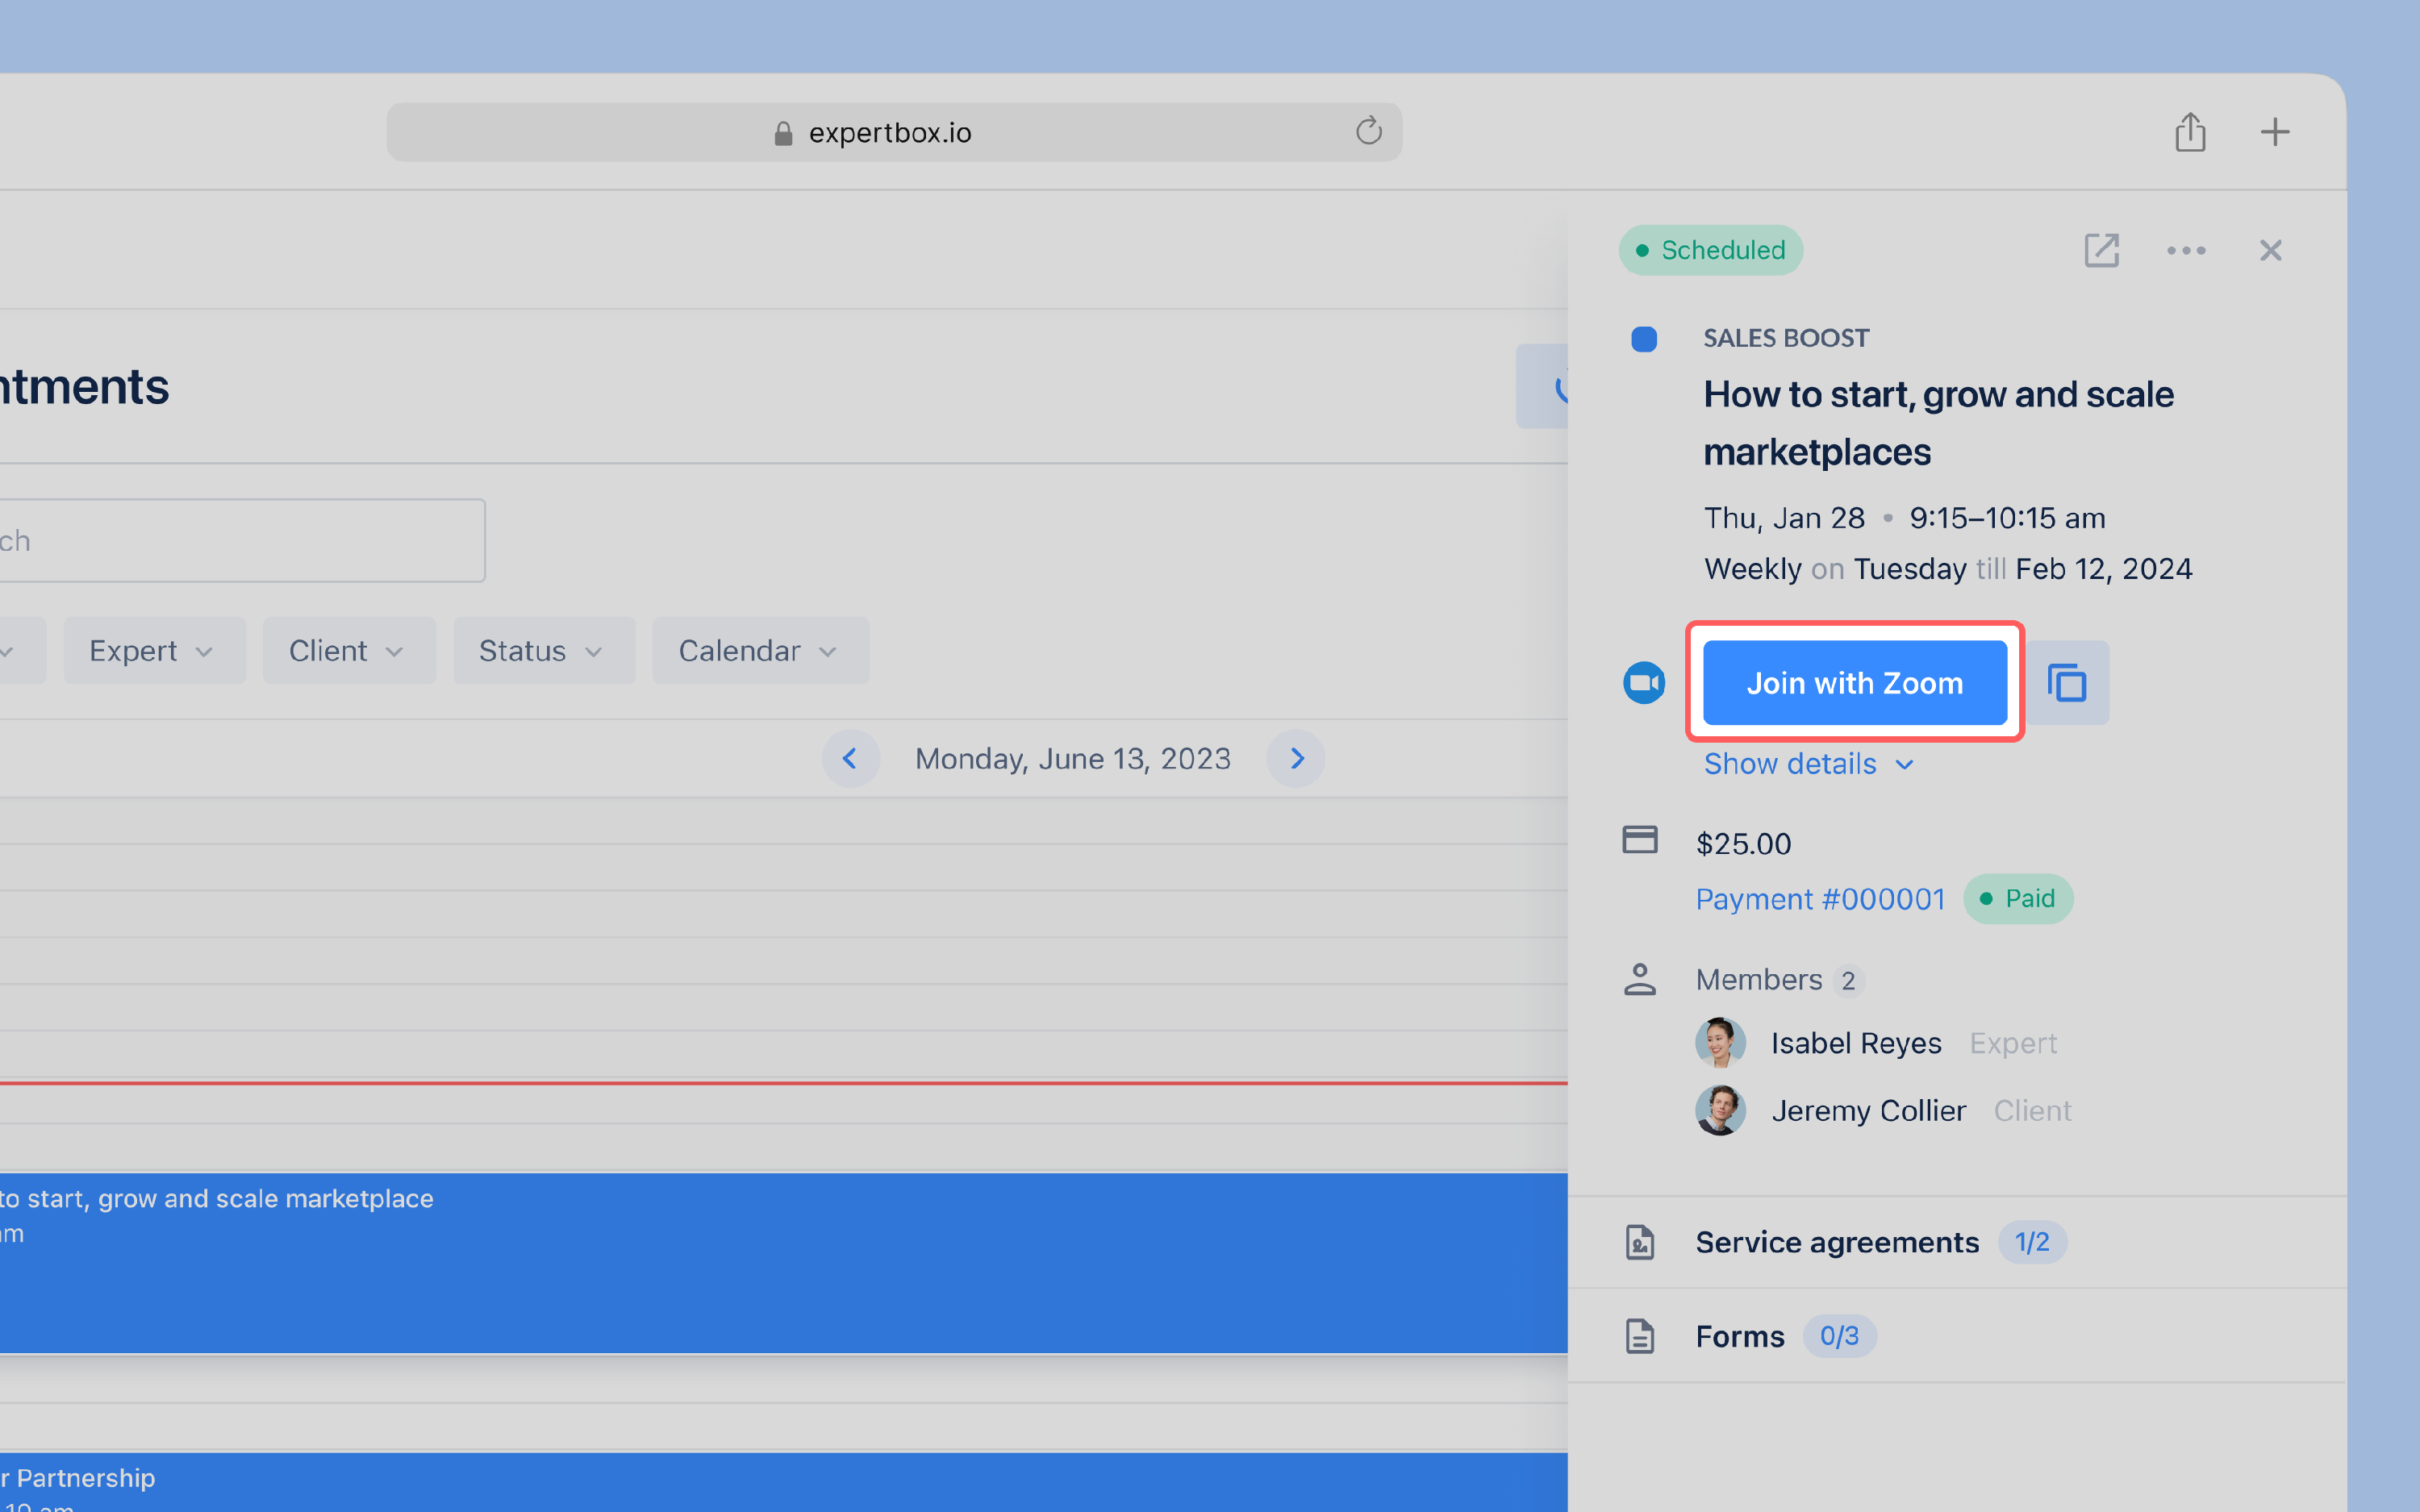Open appointment in new window icon

pyautogui.click(x=2101, y=250)
